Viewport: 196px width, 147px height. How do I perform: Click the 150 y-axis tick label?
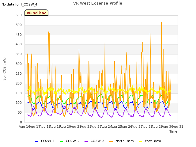pos(19,93)
